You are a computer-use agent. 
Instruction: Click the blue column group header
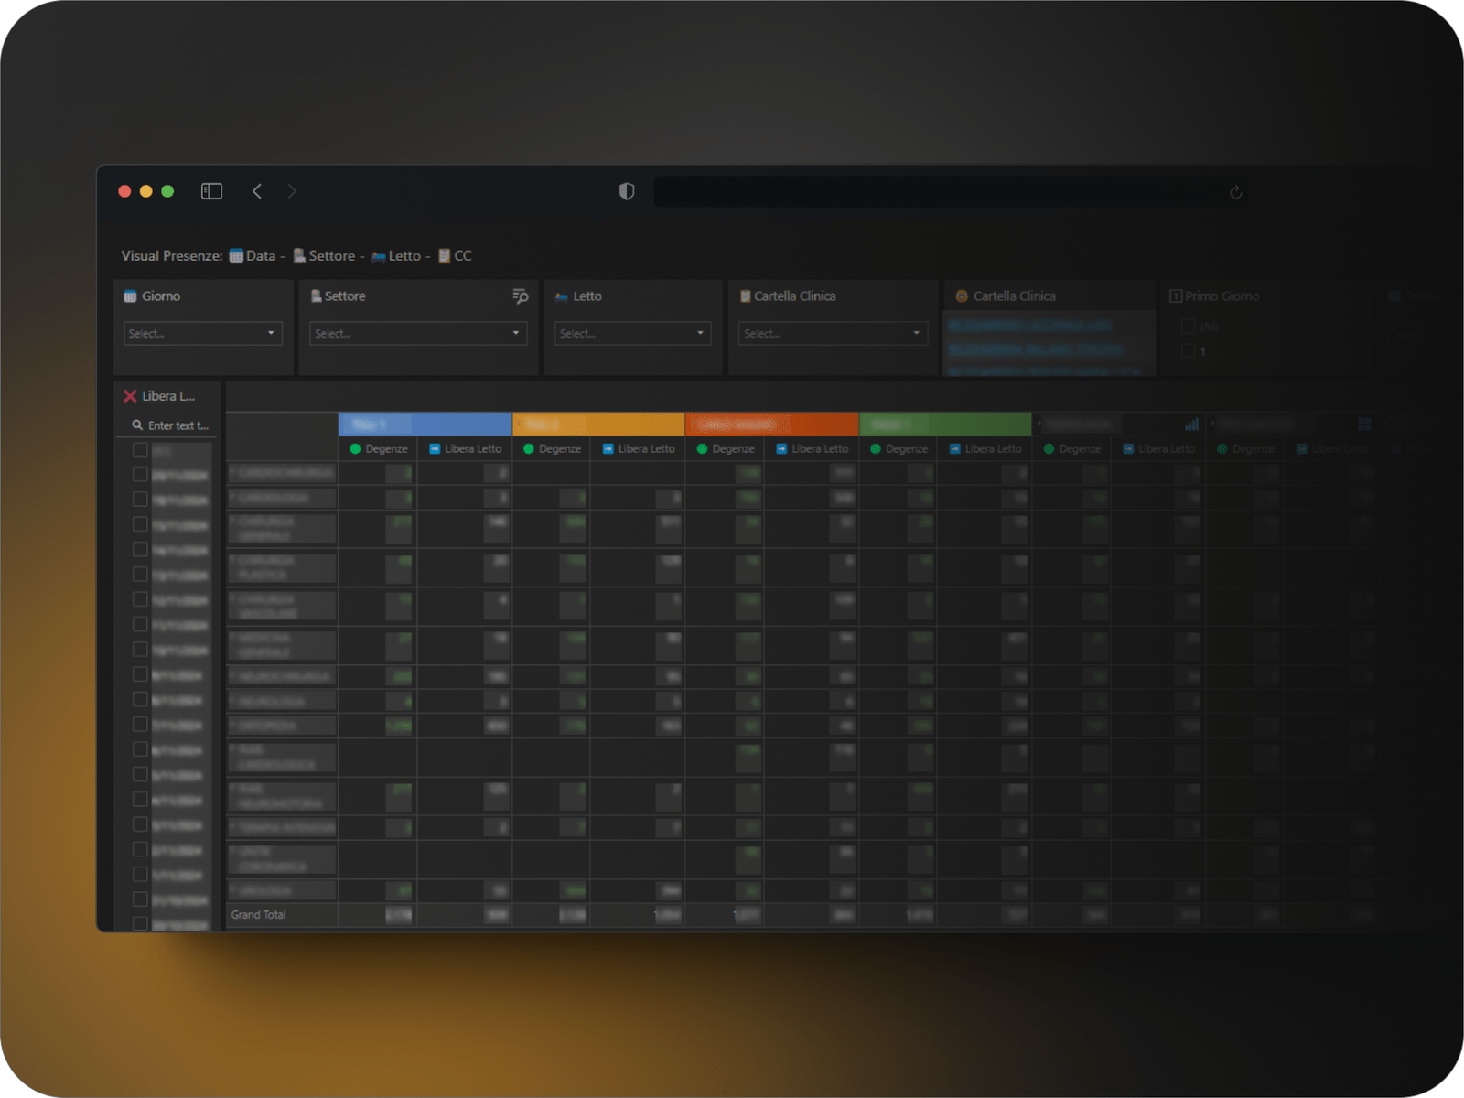click(x=425, y=425)
